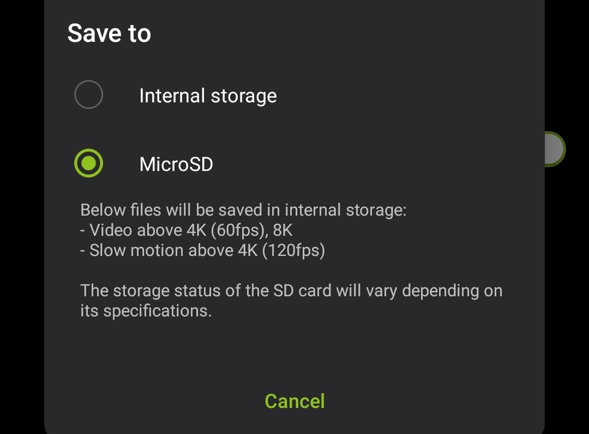Image resolution: width=589 pixels, height=434 pixels.
Task: Click empty dialog space above Cancel
Action: pos(294,353)
